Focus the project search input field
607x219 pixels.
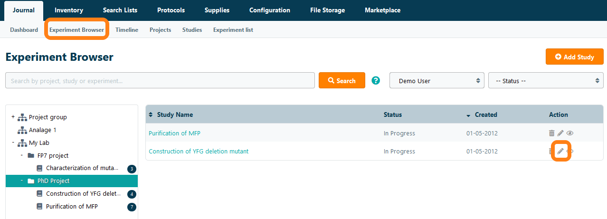click(x=160, y=81)
